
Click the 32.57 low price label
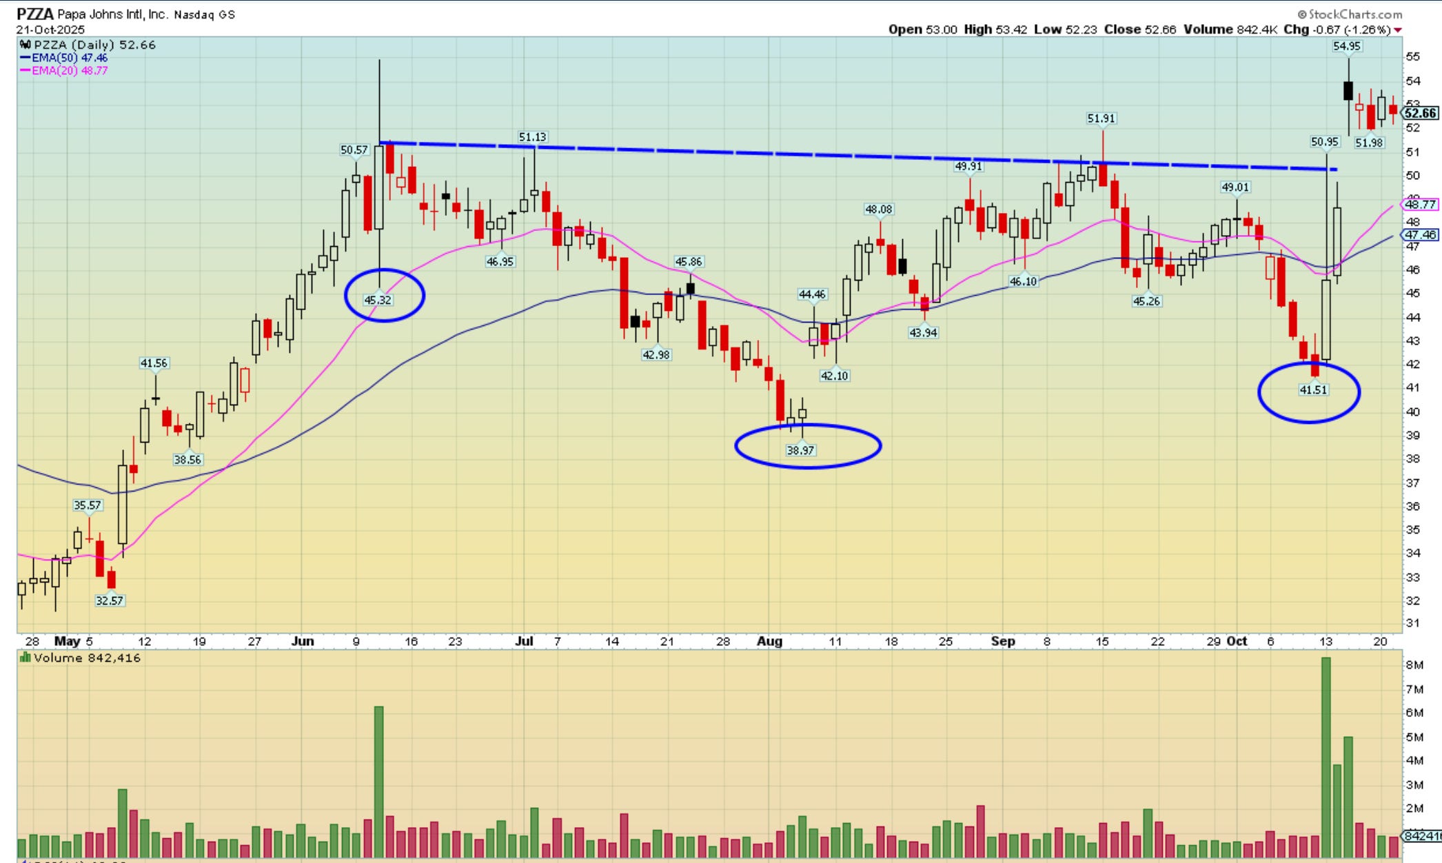coord(110,600)
